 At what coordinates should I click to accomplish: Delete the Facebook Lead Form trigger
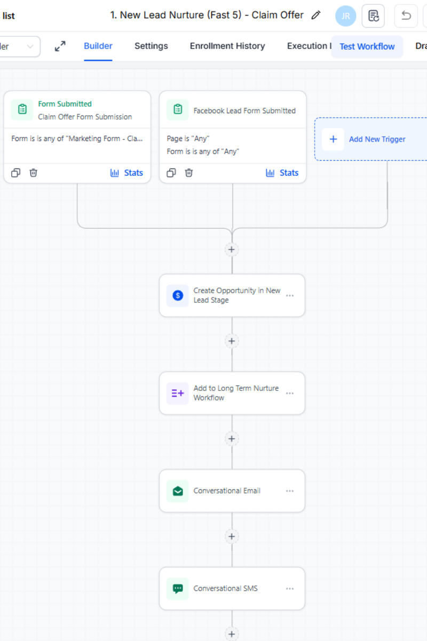[188, 173]
